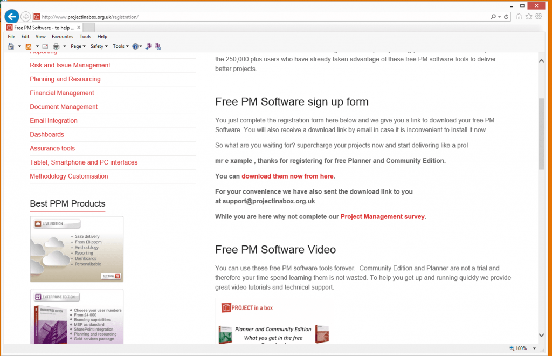Viewport: 552px width, 356px height.
Task: Expand the Home page dropdown arrow
Action: click(19, 46)
